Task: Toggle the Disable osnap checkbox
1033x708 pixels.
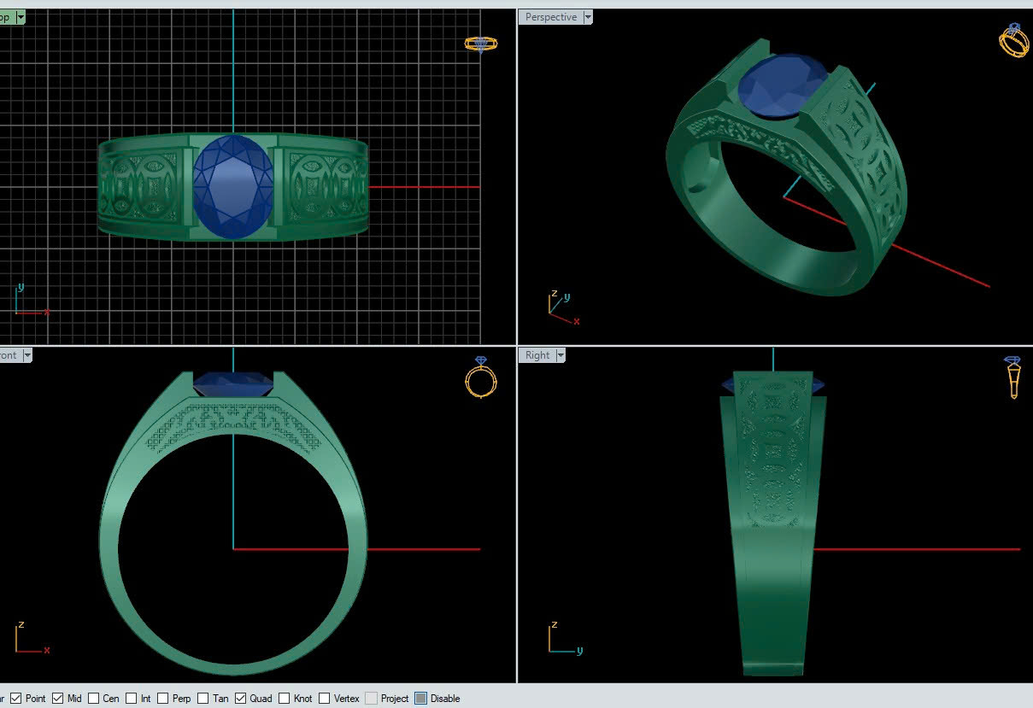Action: point(420,699)
